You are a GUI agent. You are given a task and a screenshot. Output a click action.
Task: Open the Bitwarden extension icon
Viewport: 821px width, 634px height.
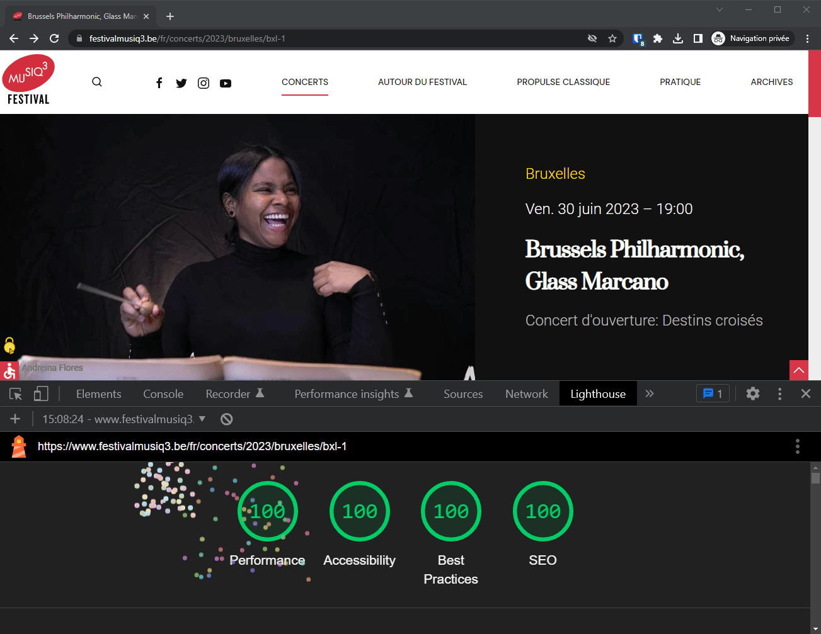pyautogui.click(x=638, y=39)
